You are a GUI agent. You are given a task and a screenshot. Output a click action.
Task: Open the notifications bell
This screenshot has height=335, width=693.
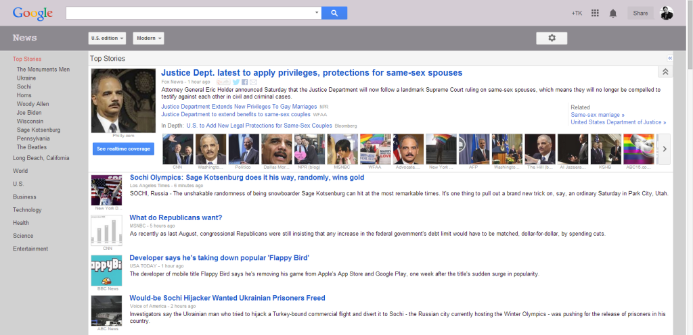612,14
